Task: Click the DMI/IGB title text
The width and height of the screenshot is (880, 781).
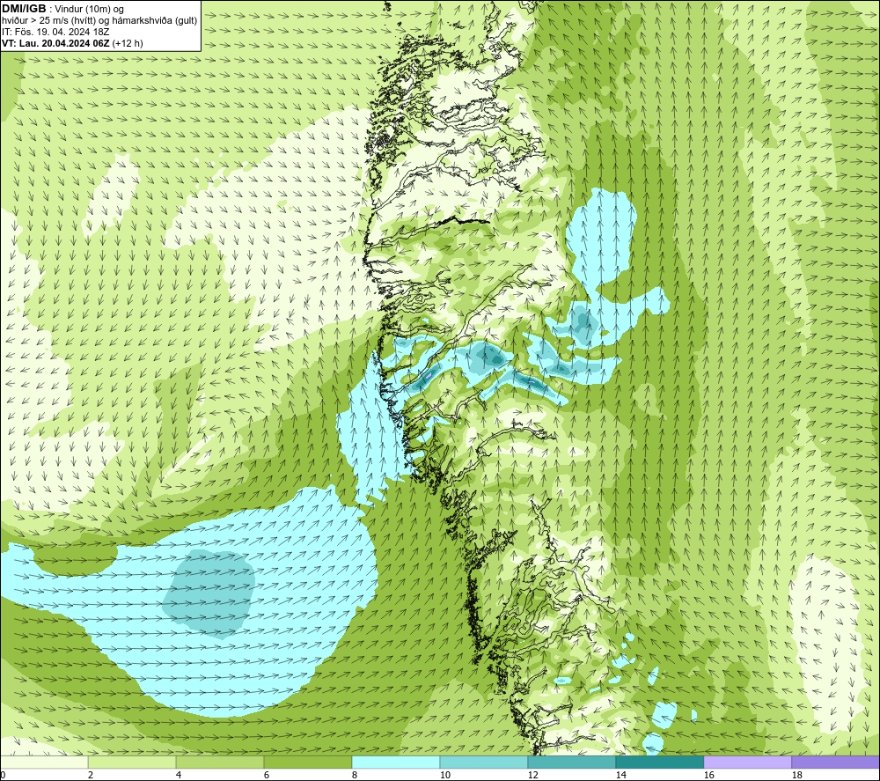Action: [24, 9]
